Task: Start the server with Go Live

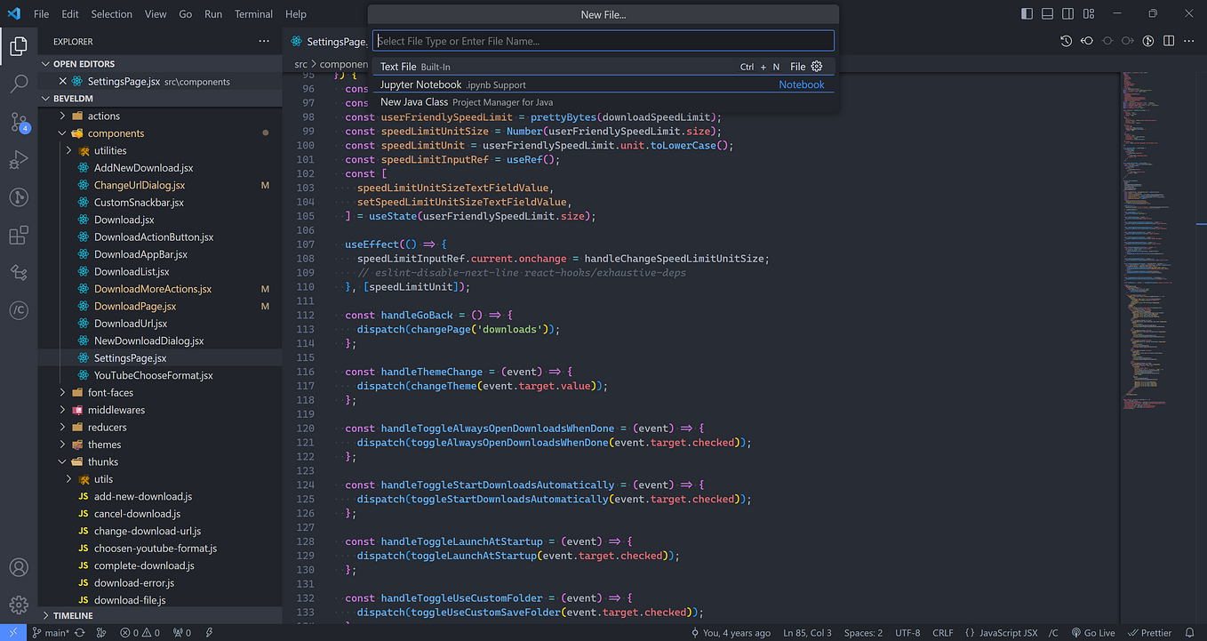Action: click(x=1093, y=632)
